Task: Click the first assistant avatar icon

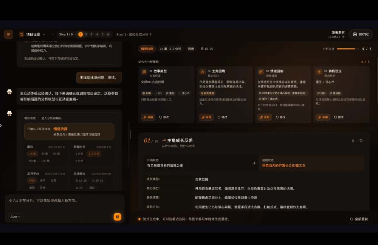Action: (x=9, y=92)
